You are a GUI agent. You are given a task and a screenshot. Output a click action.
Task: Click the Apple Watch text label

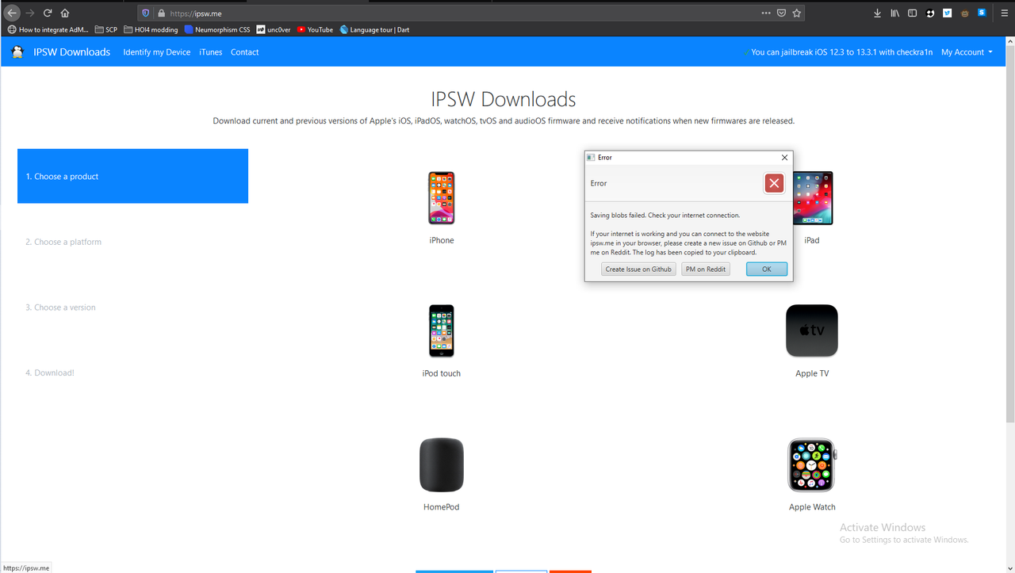point(812,507)
